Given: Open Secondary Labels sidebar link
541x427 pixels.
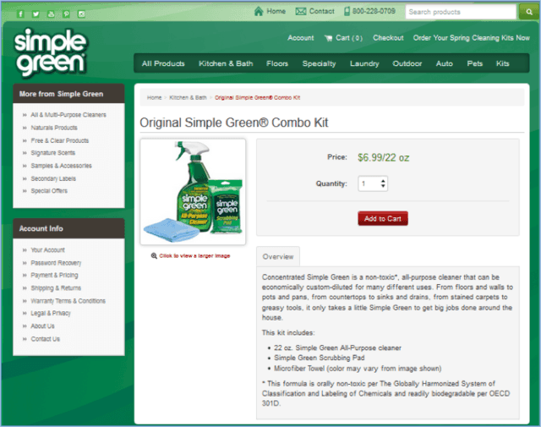Looking at the screenshot, I should click(x=53, y=178).
